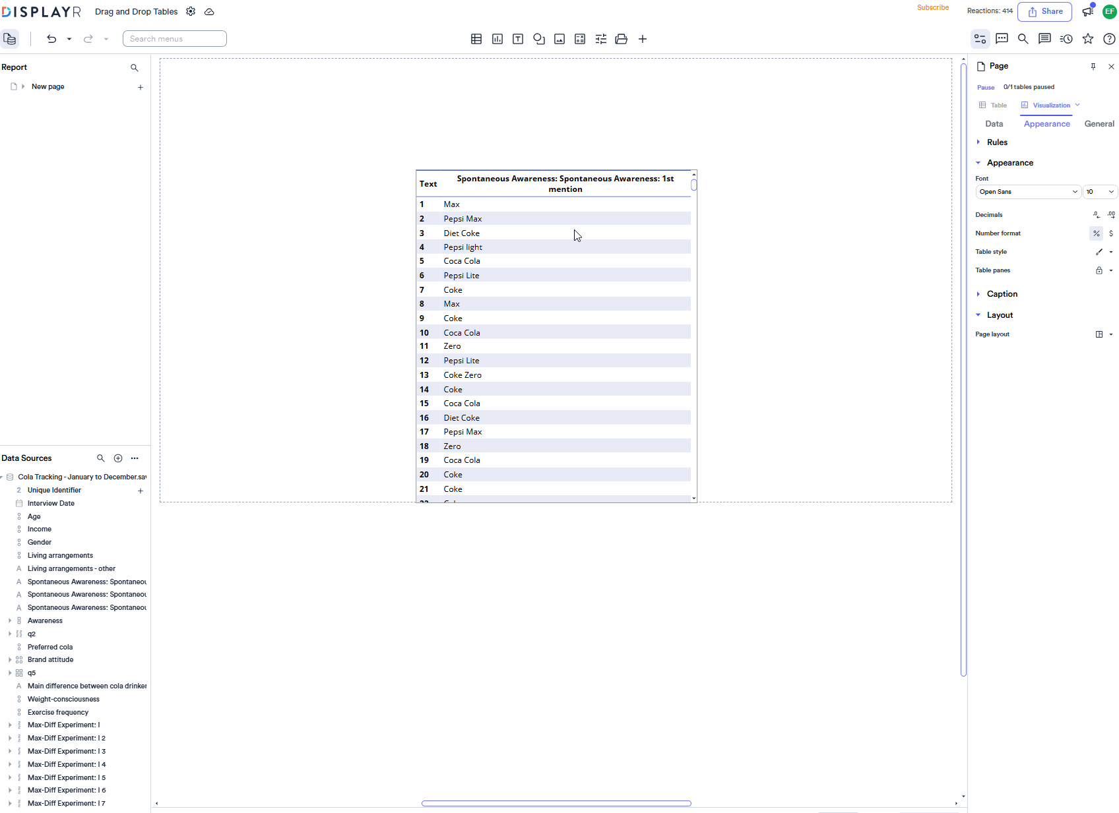Open the Share button
1119x813 pixels.
[1044, 11]
